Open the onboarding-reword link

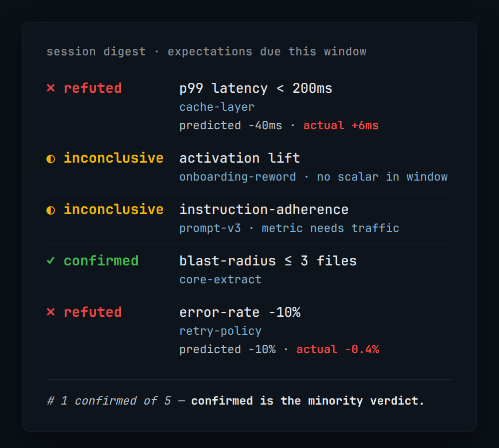pyautogui.click(x=238, y=177)
